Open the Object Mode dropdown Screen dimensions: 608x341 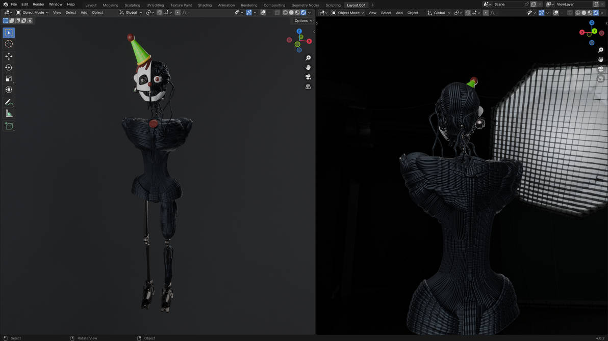pos(33,12)
